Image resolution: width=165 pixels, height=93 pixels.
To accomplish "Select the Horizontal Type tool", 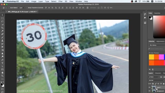I will (2, 63).
